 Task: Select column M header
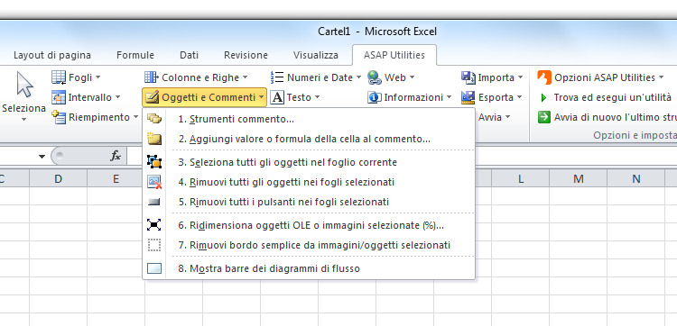tap(578, 178)
